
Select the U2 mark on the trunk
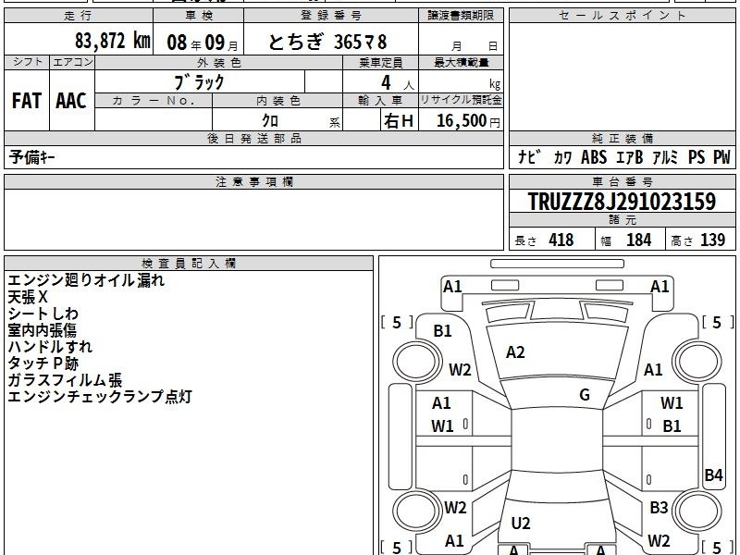[x=521, y=523]
